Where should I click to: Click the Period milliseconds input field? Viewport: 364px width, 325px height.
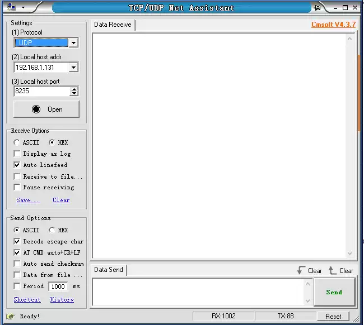coord(58,286)
